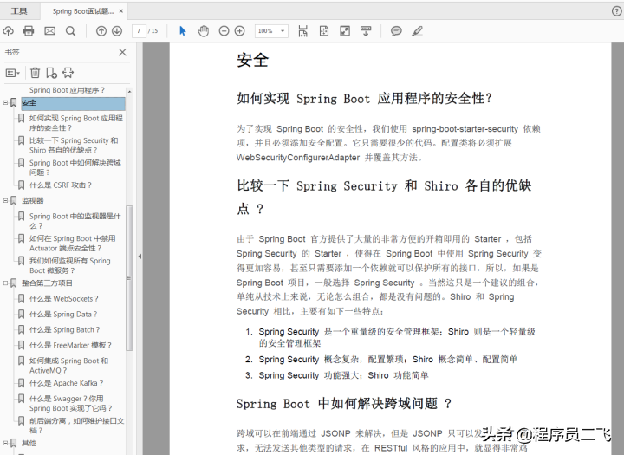This screenshot has height=455, width=624.
Task: Select the highlighter pen tool
Action: point(417,31)
